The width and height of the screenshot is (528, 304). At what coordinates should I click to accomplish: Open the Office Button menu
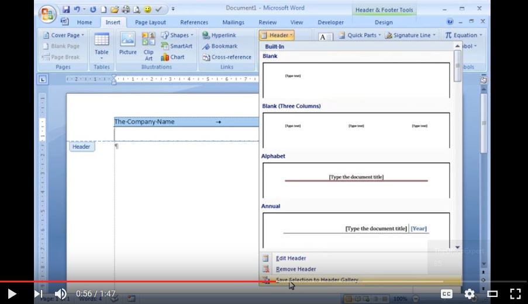(47, 15)
